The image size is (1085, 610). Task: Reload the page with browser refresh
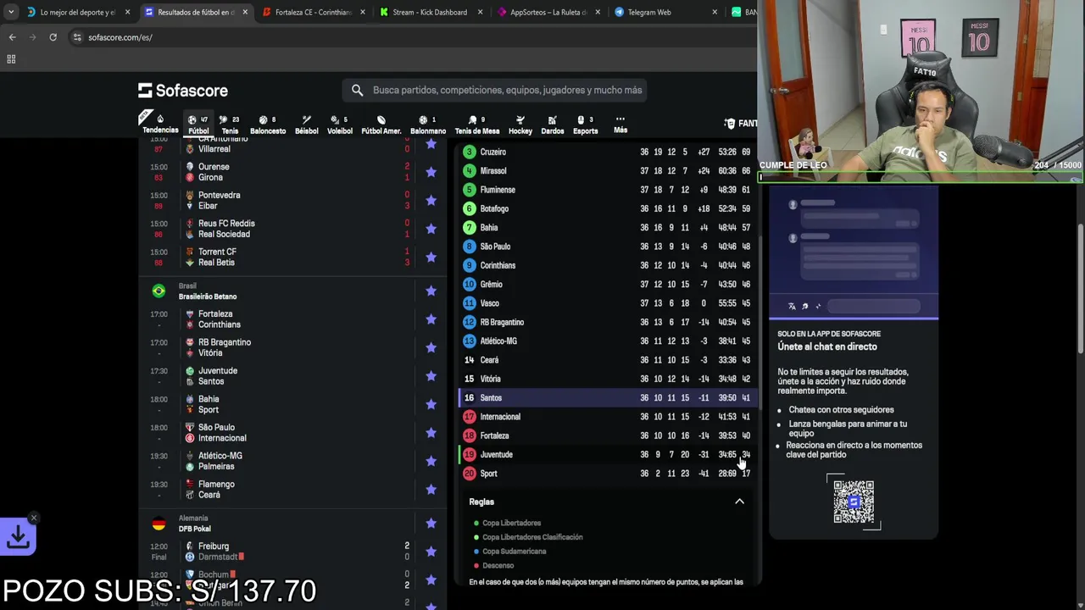(53, 37)
